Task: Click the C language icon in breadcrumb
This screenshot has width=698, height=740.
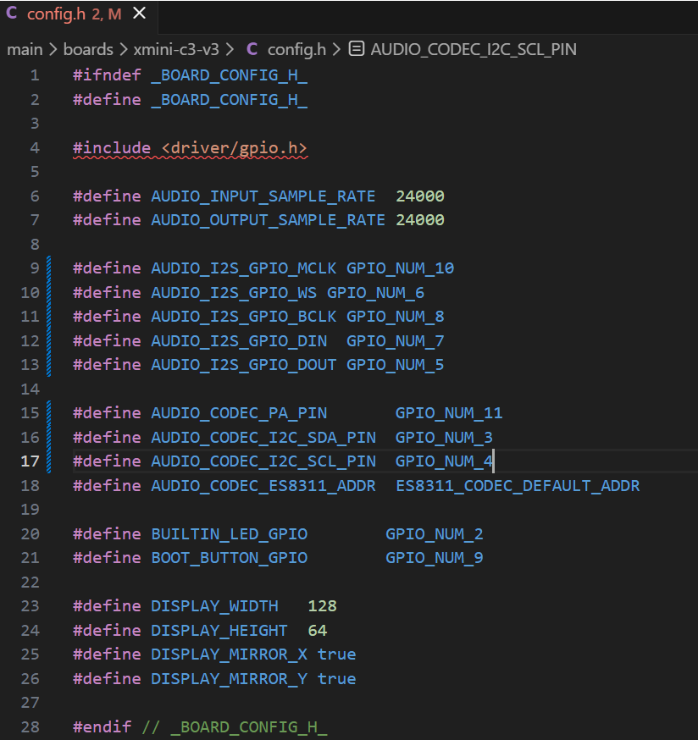Action: tap(252, 49)
